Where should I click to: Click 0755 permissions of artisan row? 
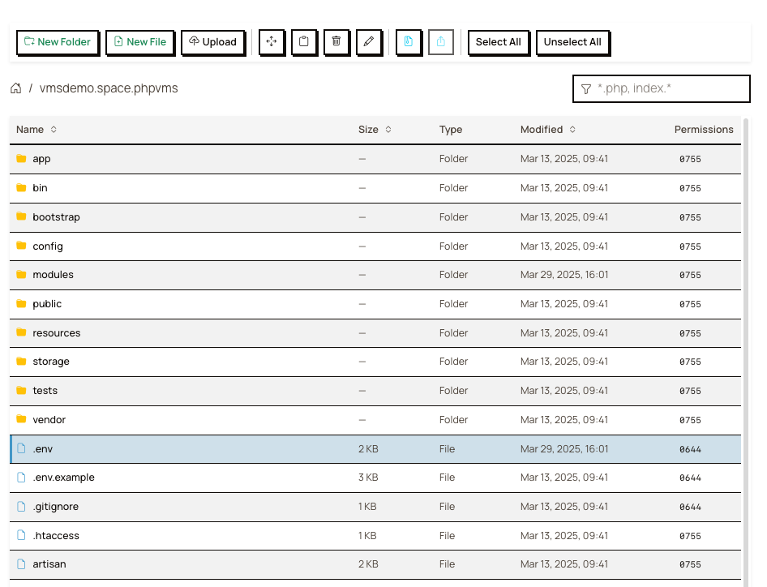tap(690, 564)
